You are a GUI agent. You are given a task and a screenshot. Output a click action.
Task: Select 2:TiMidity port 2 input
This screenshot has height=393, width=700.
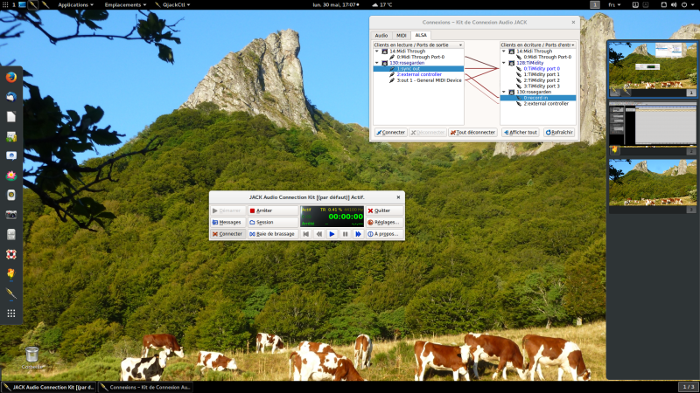pyautogui.click(x=542, y=80)
